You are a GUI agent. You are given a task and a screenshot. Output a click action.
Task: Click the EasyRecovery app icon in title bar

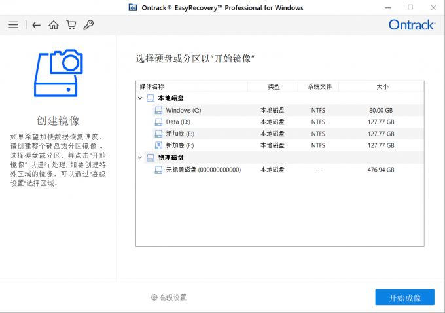(x=133, y=7)
